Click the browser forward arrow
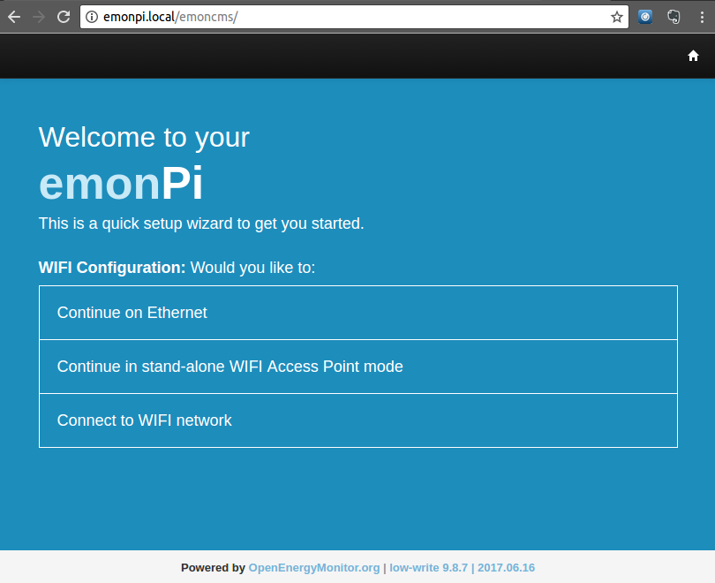715x583 pixels. tap(39, 18)
